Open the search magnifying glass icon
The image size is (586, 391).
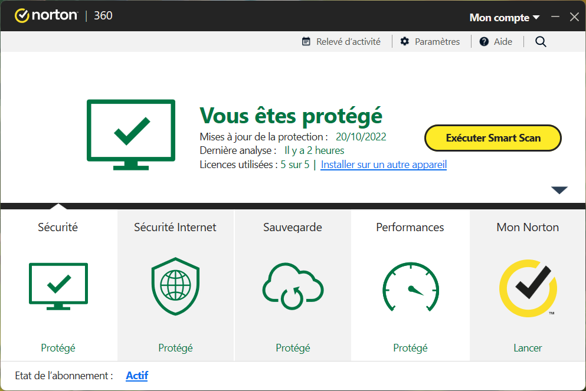point(541,41)
